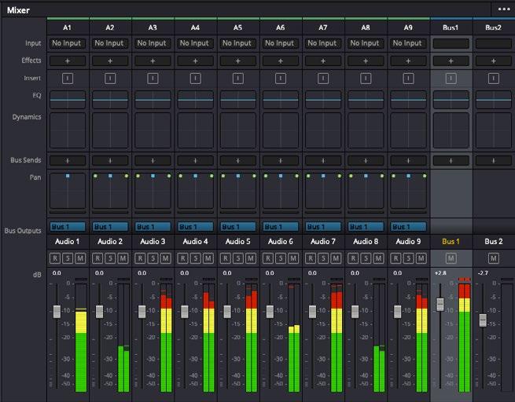Solo the Audio 3 track
Viewport: 515px width, 402px height.
153,258
